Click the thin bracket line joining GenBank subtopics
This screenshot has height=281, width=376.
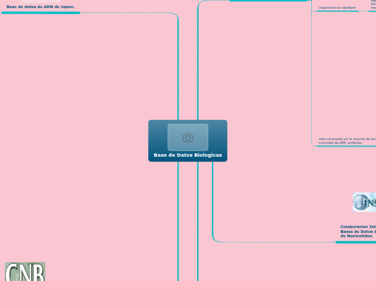point(312,76)
